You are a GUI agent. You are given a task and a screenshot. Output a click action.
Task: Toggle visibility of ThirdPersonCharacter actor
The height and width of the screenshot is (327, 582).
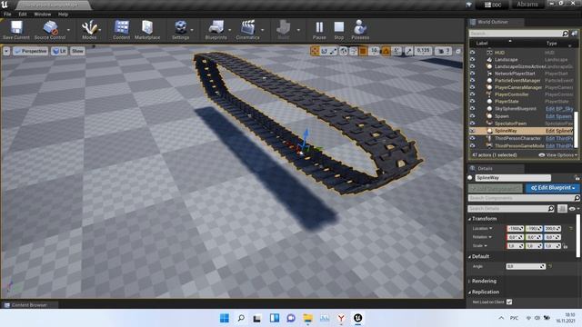coord(473,138)
